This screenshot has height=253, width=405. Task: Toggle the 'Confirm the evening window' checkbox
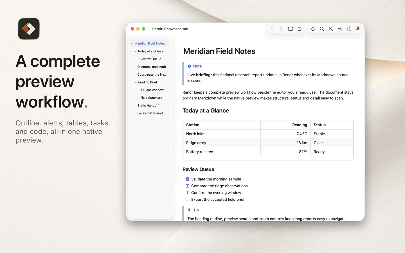coord(187,193)
